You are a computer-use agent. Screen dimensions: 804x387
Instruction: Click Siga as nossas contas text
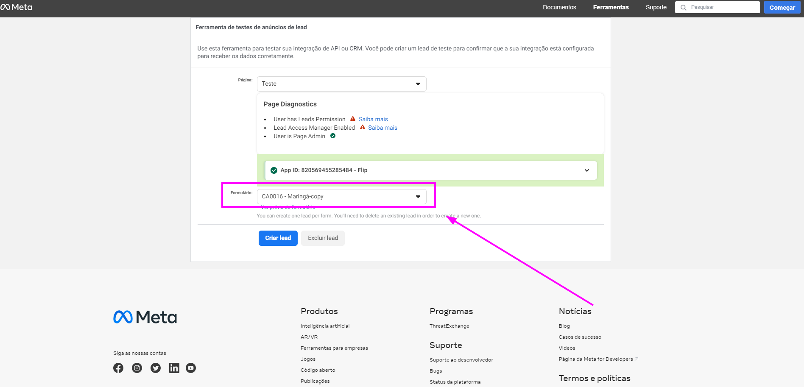tap(140, 353)
